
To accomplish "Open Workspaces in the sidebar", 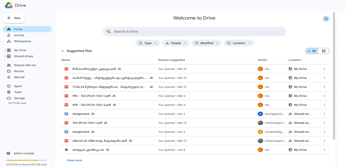I will pyautogui.click(x=22, y=41).
